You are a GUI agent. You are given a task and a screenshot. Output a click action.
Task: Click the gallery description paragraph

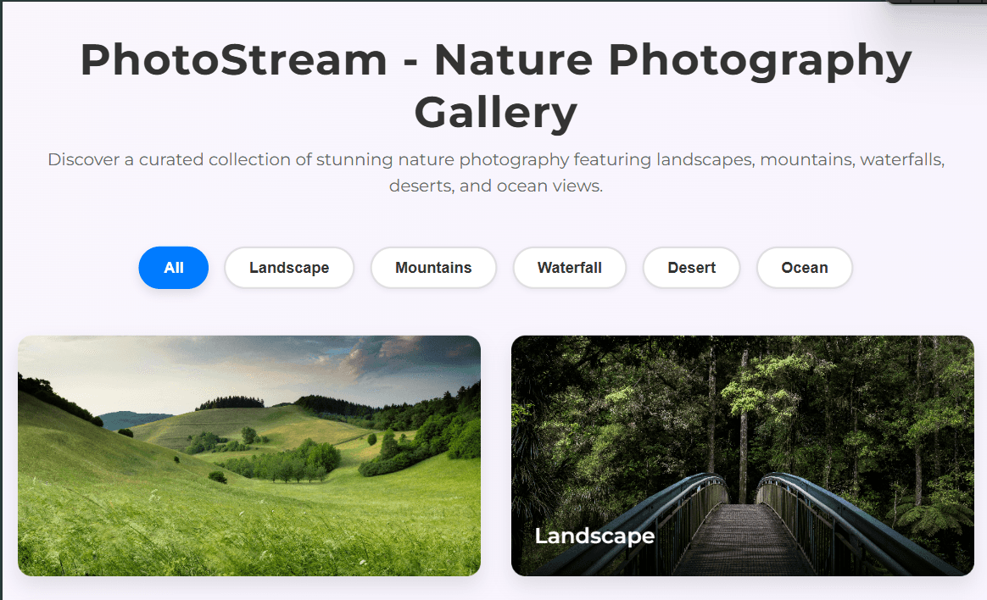coord(495,172)
